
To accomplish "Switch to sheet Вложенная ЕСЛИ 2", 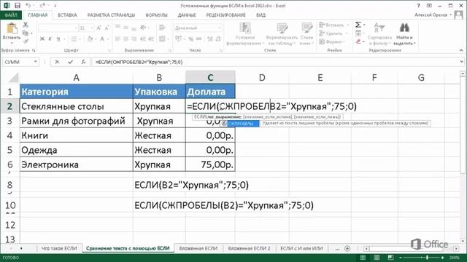I will click(x=250, y=248).
